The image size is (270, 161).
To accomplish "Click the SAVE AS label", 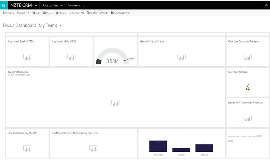I will pyautogui.click(x=10, y=13).
